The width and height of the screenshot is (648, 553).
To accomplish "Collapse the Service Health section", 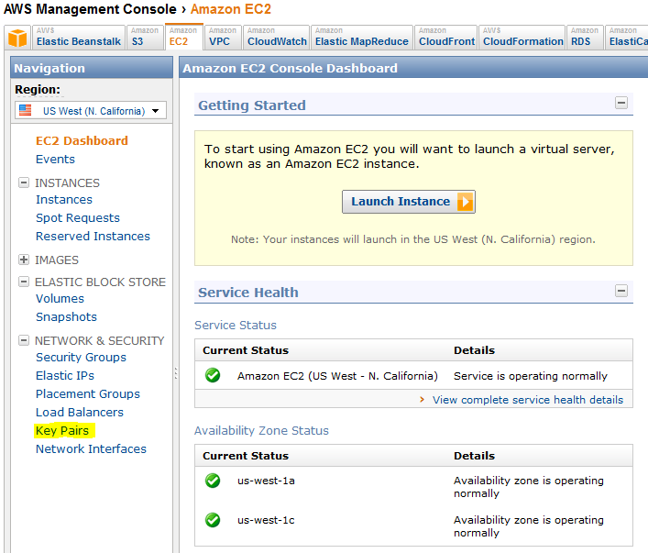I will tap(621, 291).
